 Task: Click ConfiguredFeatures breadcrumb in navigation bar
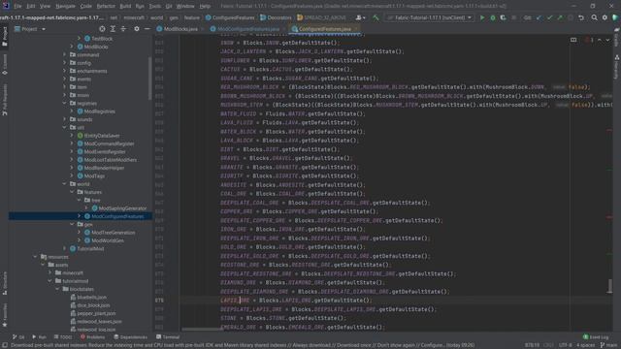pyautogui.click(x=230, y=17)
